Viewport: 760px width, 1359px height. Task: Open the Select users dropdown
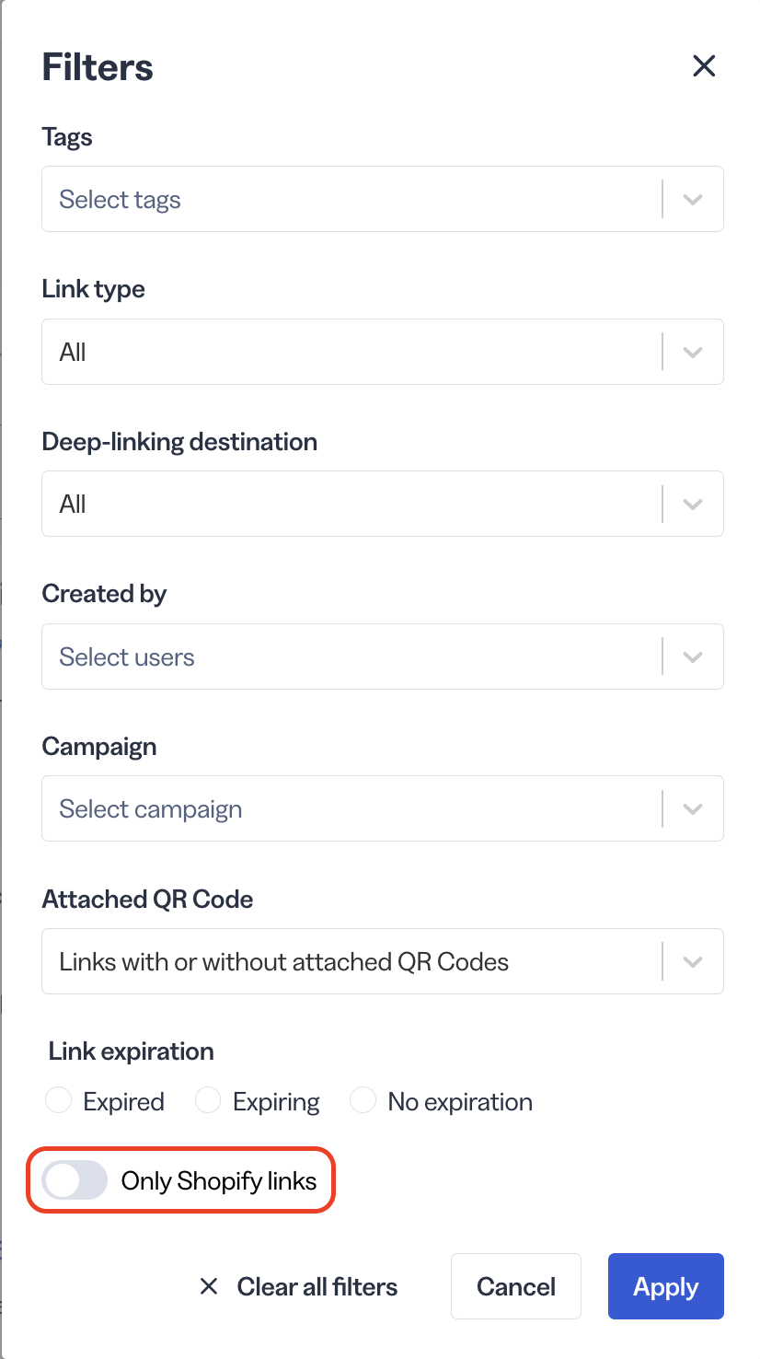pos(383,656)
